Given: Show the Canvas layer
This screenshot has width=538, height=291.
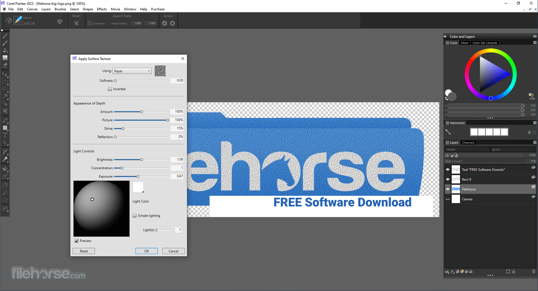Looking at the screenshot, I should click(x=448, y=199).
